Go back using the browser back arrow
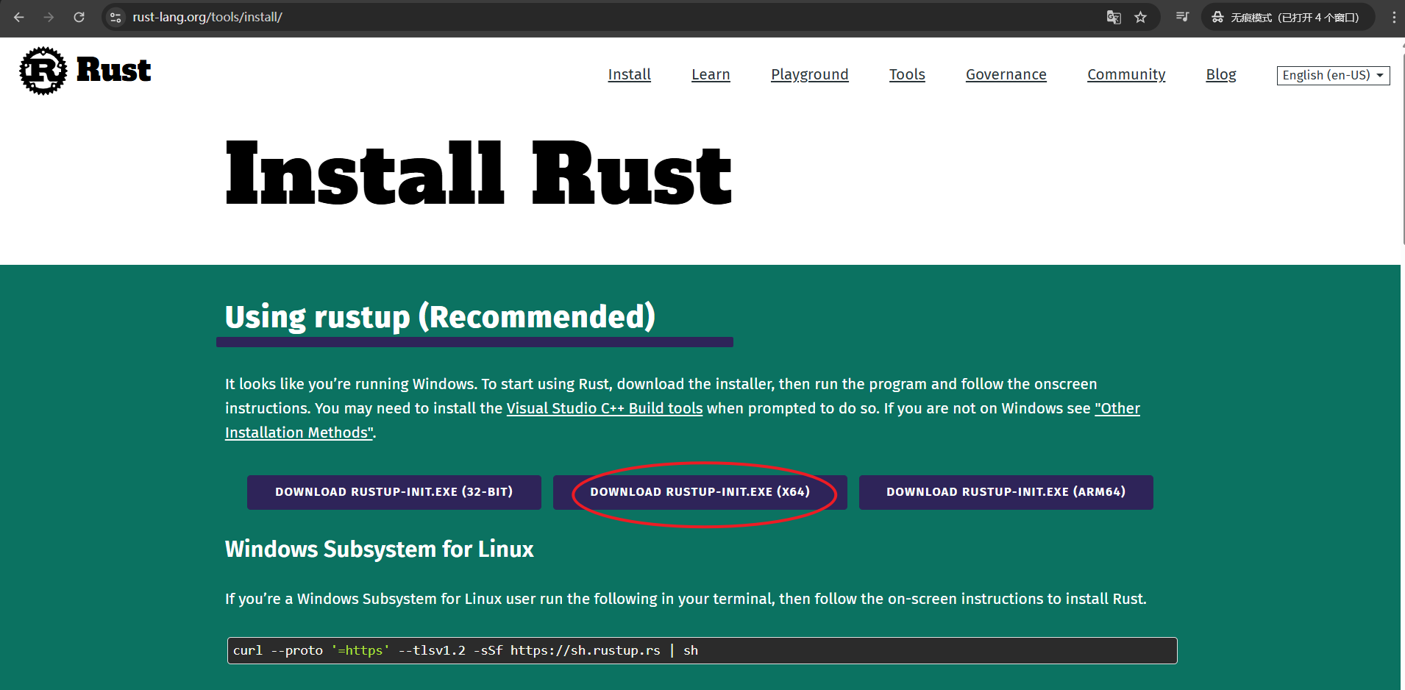1405x690 pixels. 19,17
